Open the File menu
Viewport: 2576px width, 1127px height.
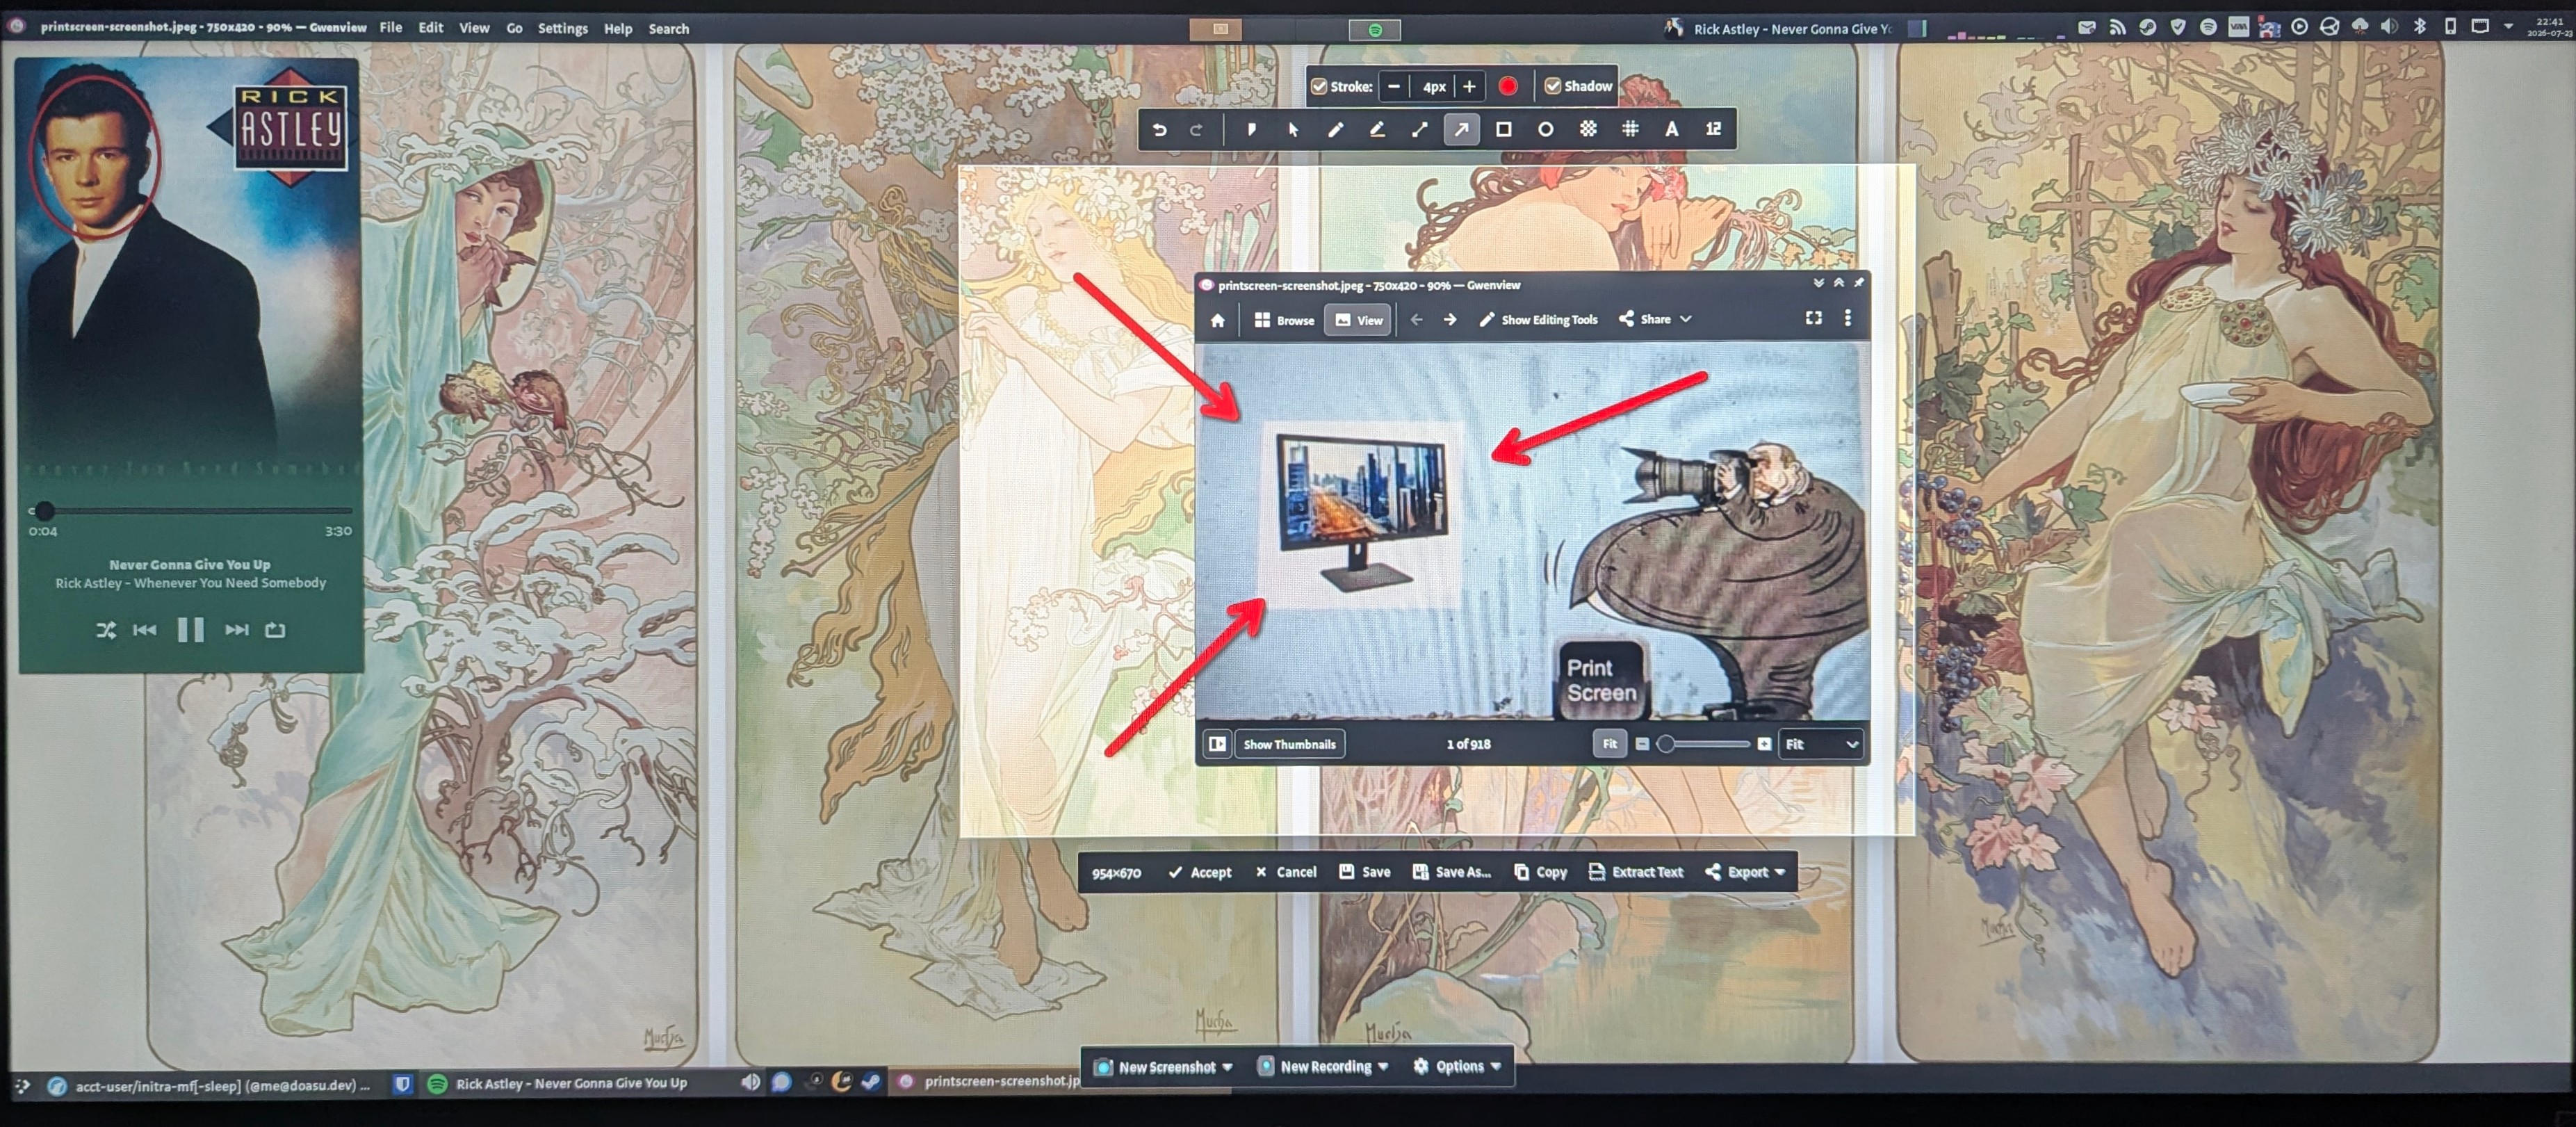[x=391, y=28]
